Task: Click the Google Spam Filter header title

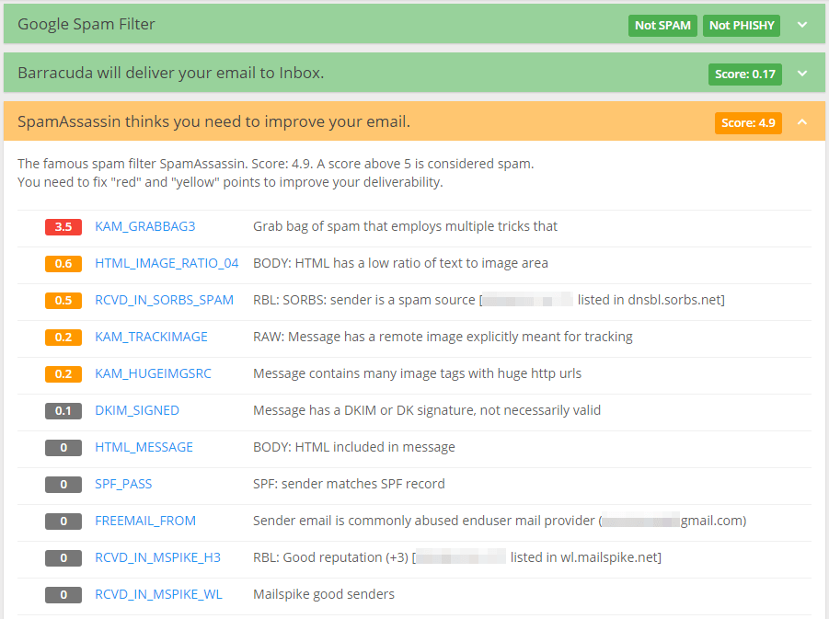Action: [86, 24]
